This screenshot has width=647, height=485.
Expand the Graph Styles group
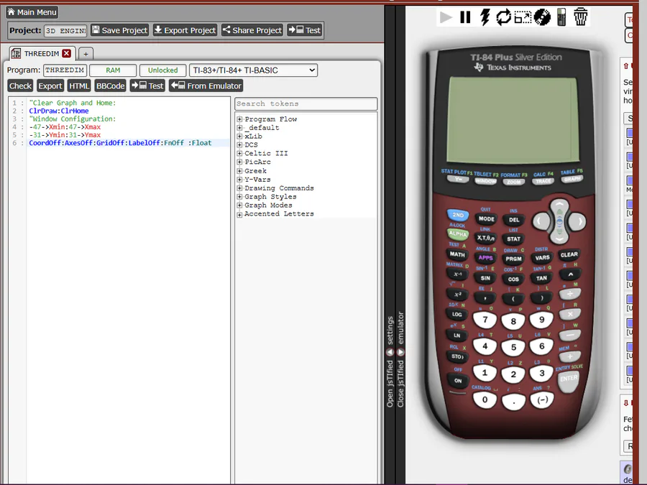(239, 197)
